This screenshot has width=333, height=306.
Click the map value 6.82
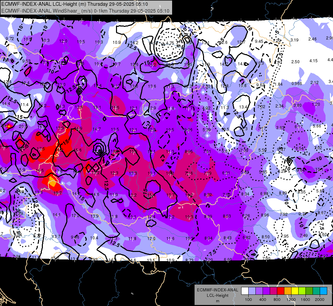[x=247, y=237]
